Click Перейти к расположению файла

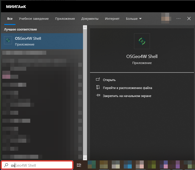coord(127,88)
